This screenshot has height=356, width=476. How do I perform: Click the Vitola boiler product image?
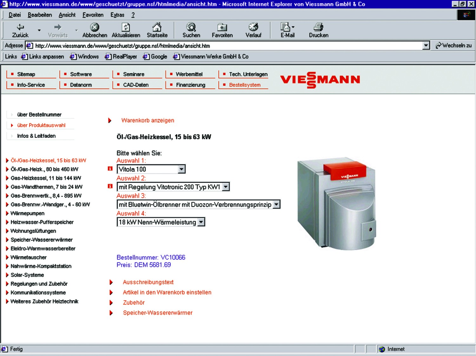tap(337, 204)
